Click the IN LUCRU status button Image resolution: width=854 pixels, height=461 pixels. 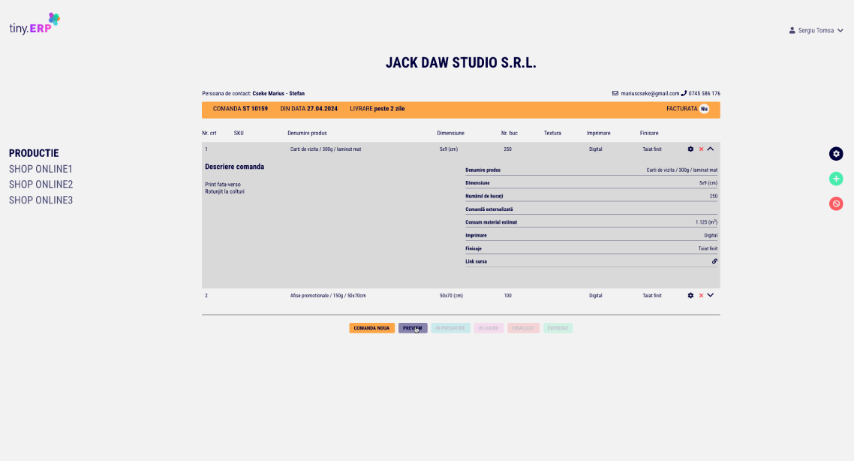tap(489, 328)
